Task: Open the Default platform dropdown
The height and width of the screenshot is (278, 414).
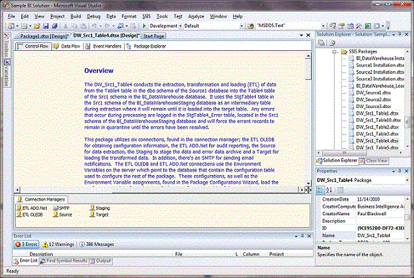Action: [x=241, y=26]
